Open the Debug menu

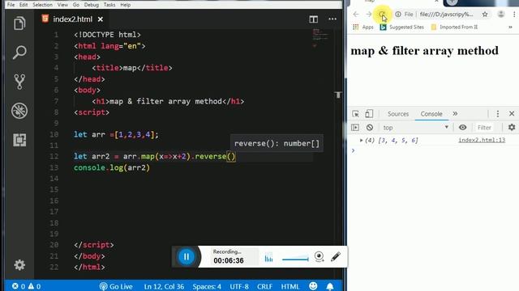(92, 5)
